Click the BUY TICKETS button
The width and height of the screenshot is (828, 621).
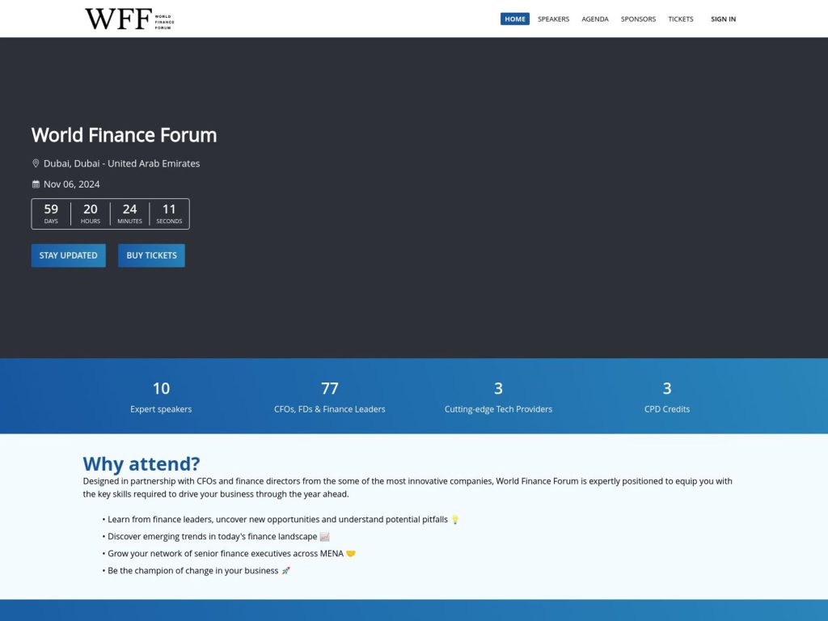click(151, 255)
